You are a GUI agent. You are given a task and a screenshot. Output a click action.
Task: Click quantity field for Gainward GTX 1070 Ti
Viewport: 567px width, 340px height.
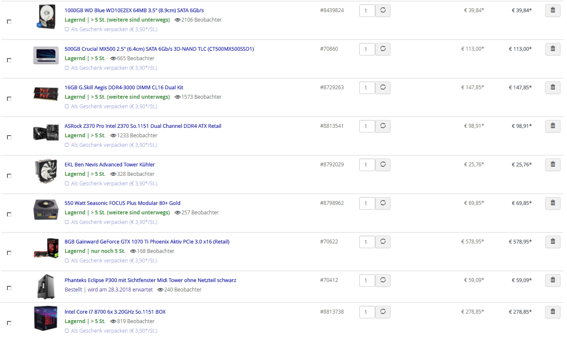coord(367,242)
